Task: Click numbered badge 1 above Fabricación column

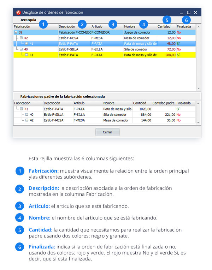Action: [43, 24]
